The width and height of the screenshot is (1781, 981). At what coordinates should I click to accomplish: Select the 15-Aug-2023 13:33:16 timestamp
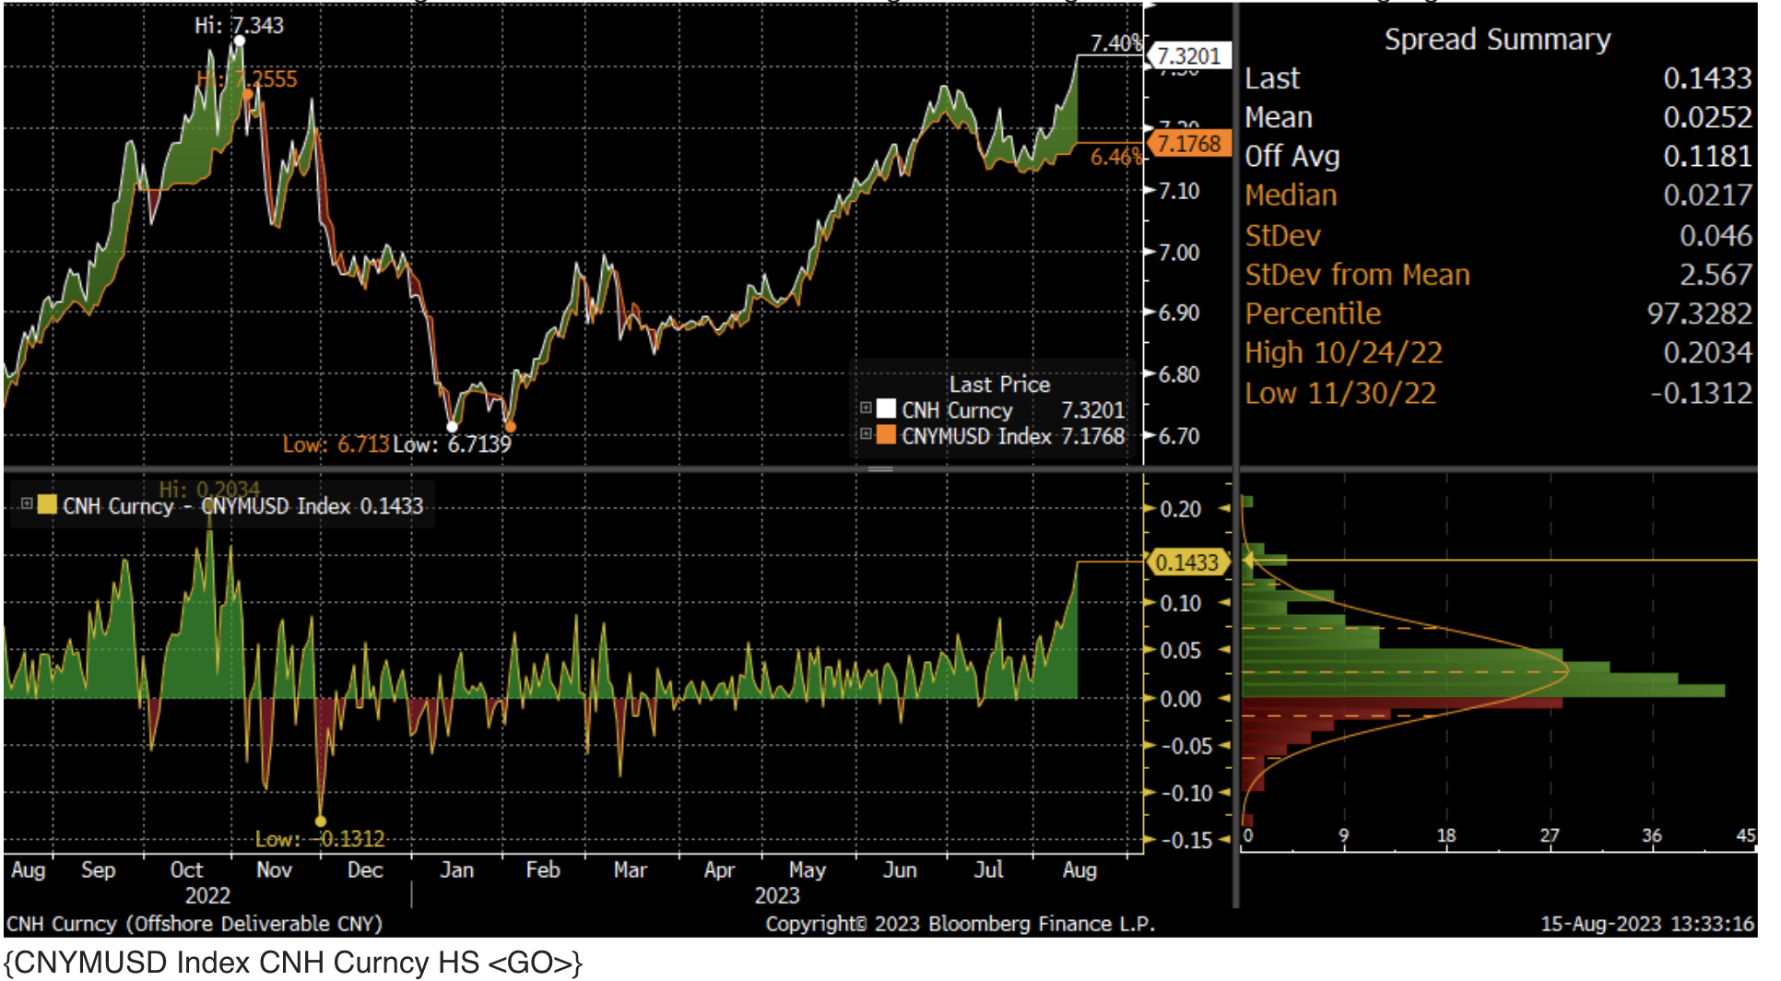(1647, 924)
